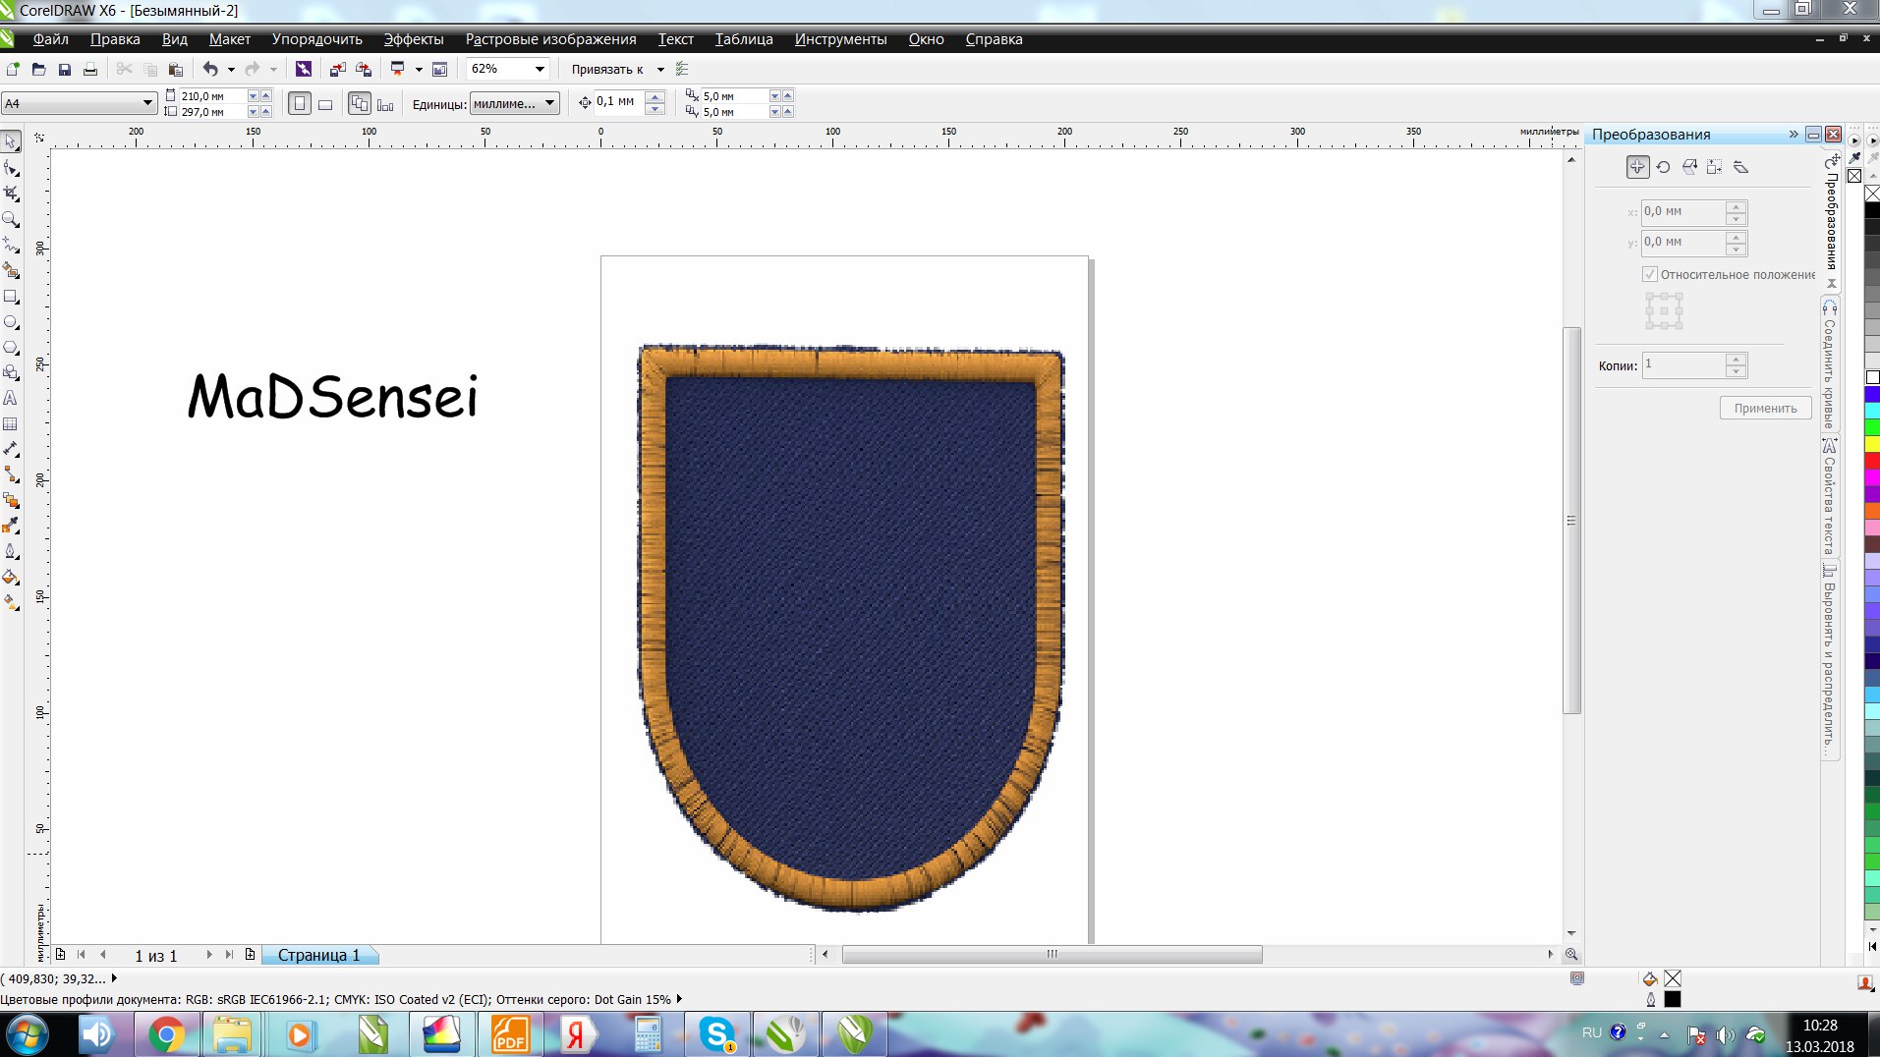
Task: Expand the application launcher dropdown arrow
Action: [x=419, y=69]
